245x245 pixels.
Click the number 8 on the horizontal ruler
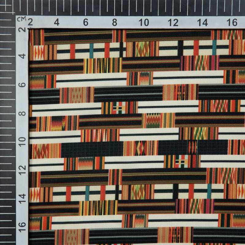pyautogui.click(x=115, y=22)
